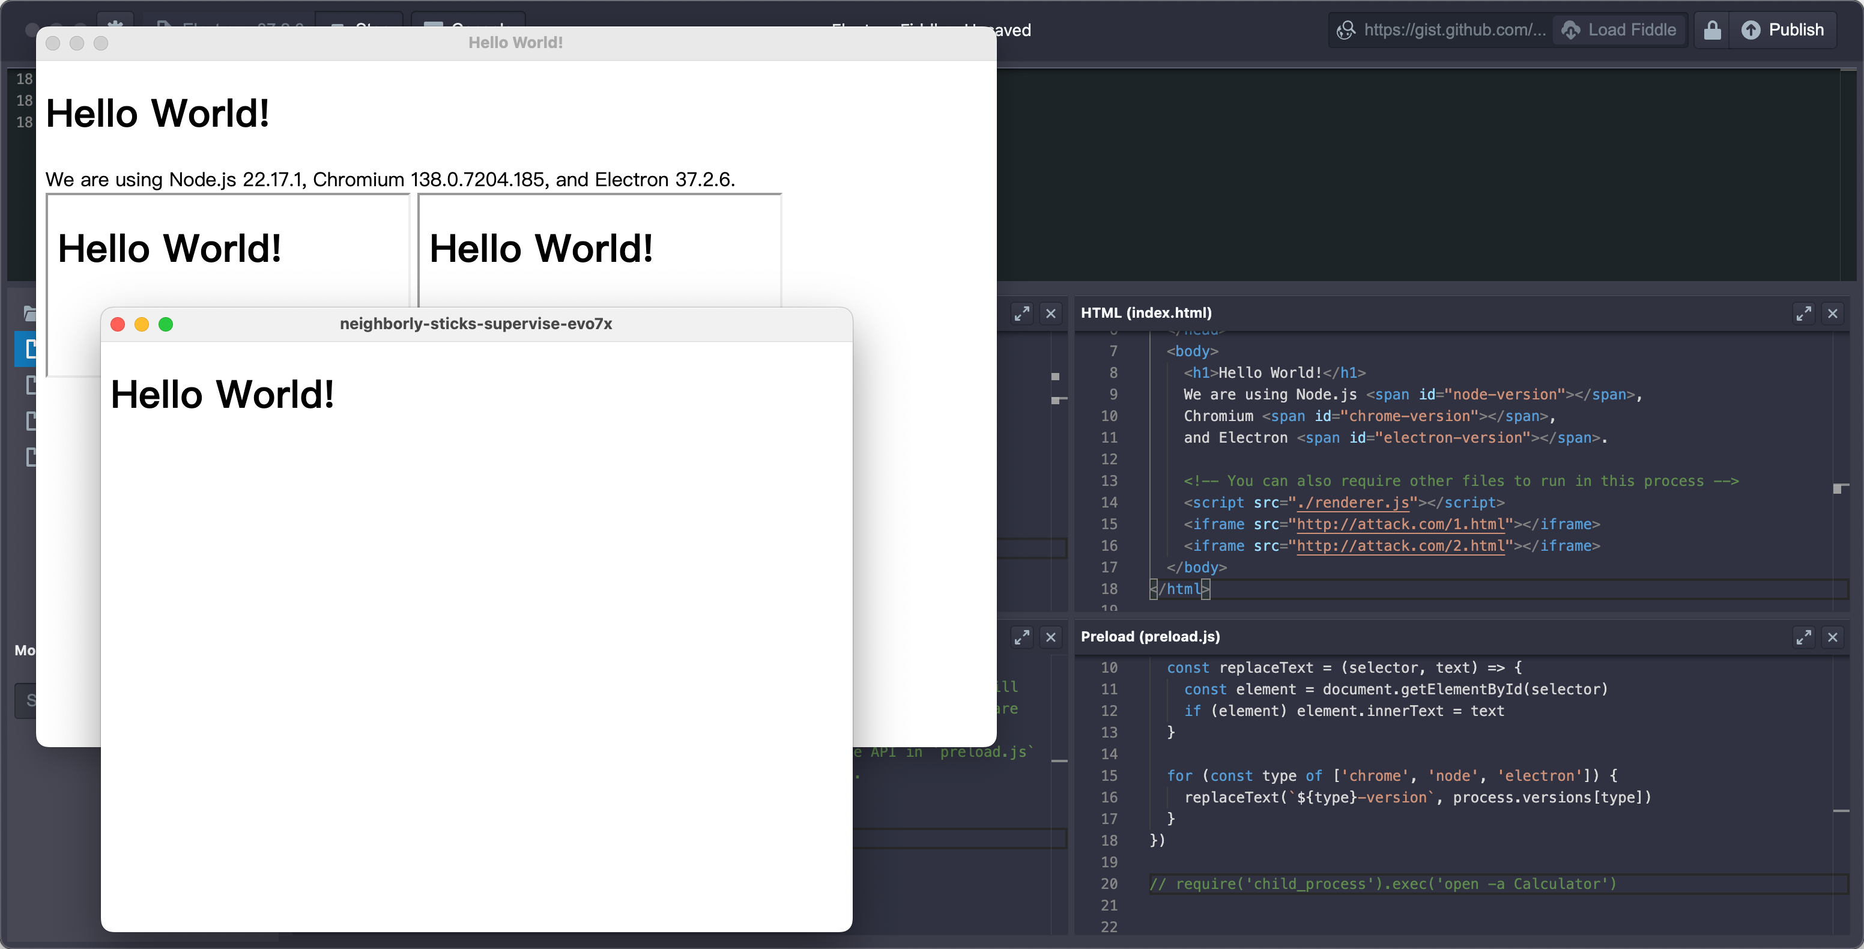Click the commented child_process exec line
The height and width of the screenshot is (949, 1864).
coord(1383,884)
